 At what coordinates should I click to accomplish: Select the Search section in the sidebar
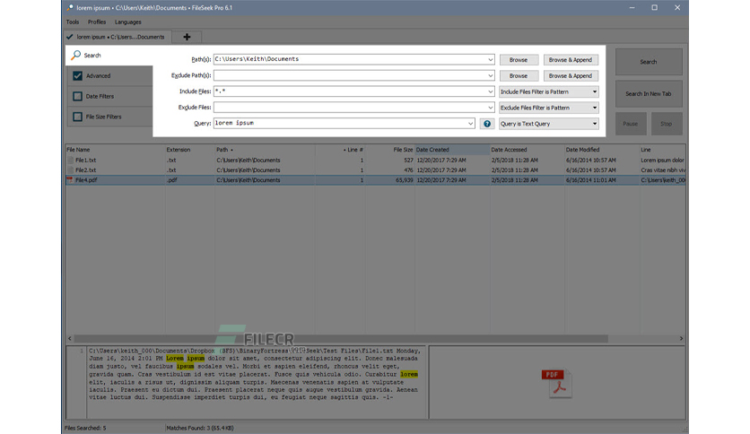[109, 56]
